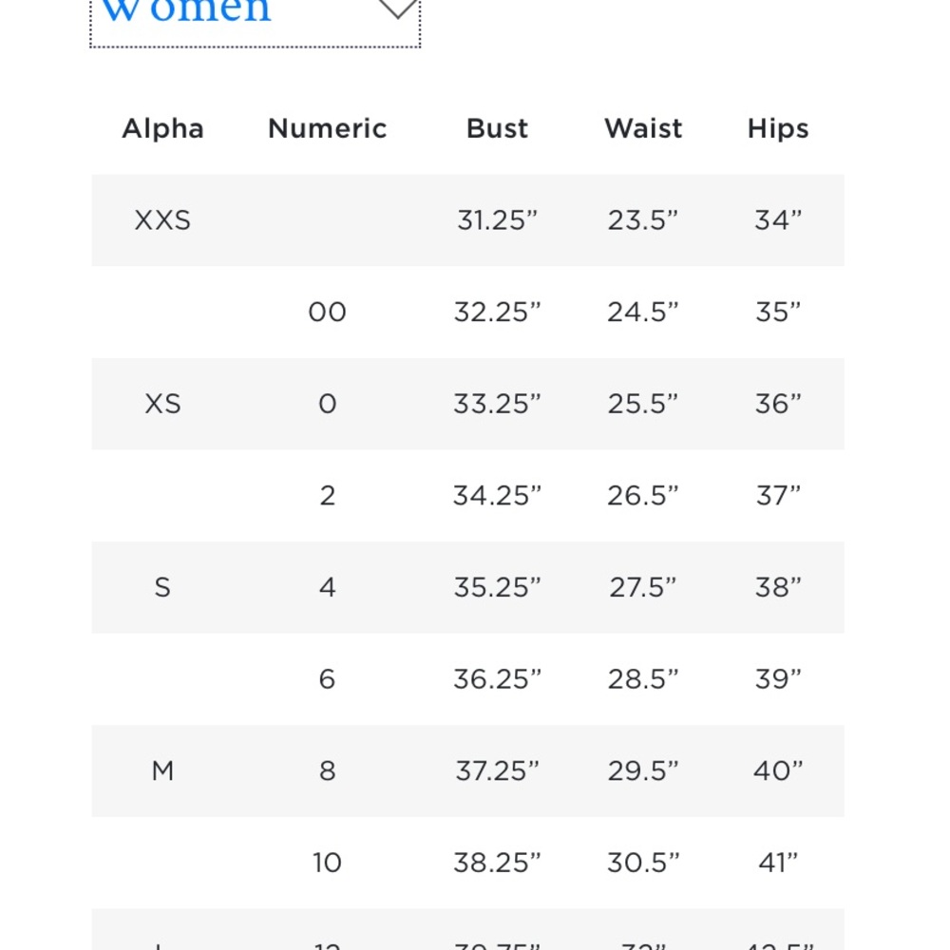The image size is (950, 950).
Task: Click the Waist column header
Action: tap(643, 128)
